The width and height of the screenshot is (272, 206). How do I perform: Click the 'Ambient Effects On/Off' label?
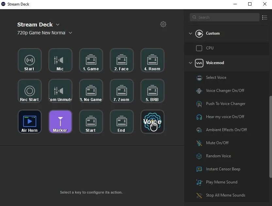click(x=226, y=130)
